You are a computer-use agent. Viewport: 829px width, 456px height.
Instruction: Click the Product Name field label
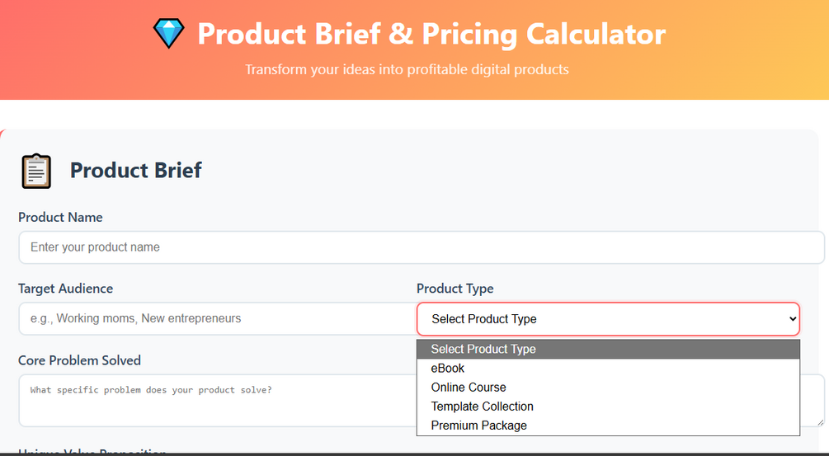point(60,218)
